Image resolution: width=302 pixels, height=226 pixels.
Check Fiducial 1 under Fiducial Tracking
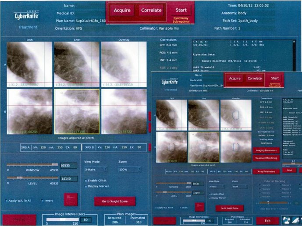[260, 185]
